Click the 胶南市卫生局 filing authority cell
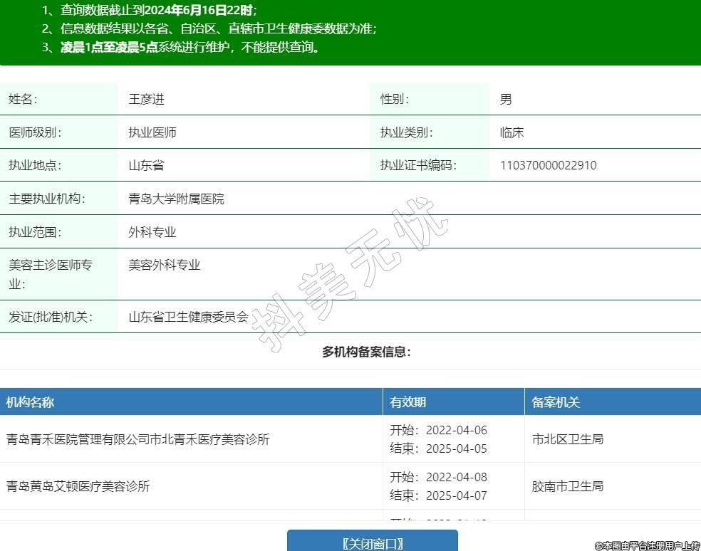 pyautogui.click(x=568, y=486)
